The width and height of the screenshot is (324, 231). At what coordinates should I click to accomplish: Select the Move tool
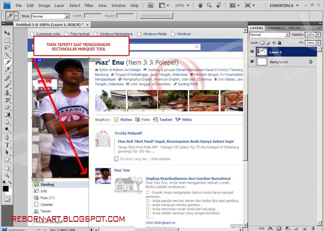click(x=7, y=33)
